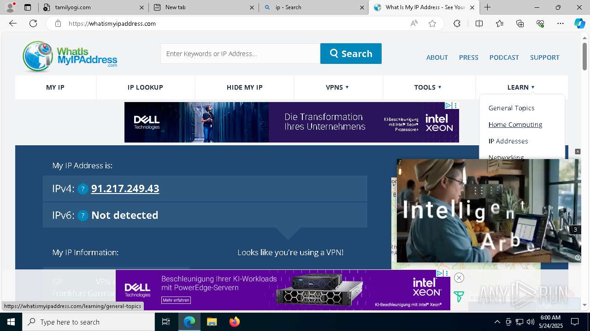Open the notifications center icon
This screenshot has height=331, width=590.
pyautogui.click(x=575, y=322)
